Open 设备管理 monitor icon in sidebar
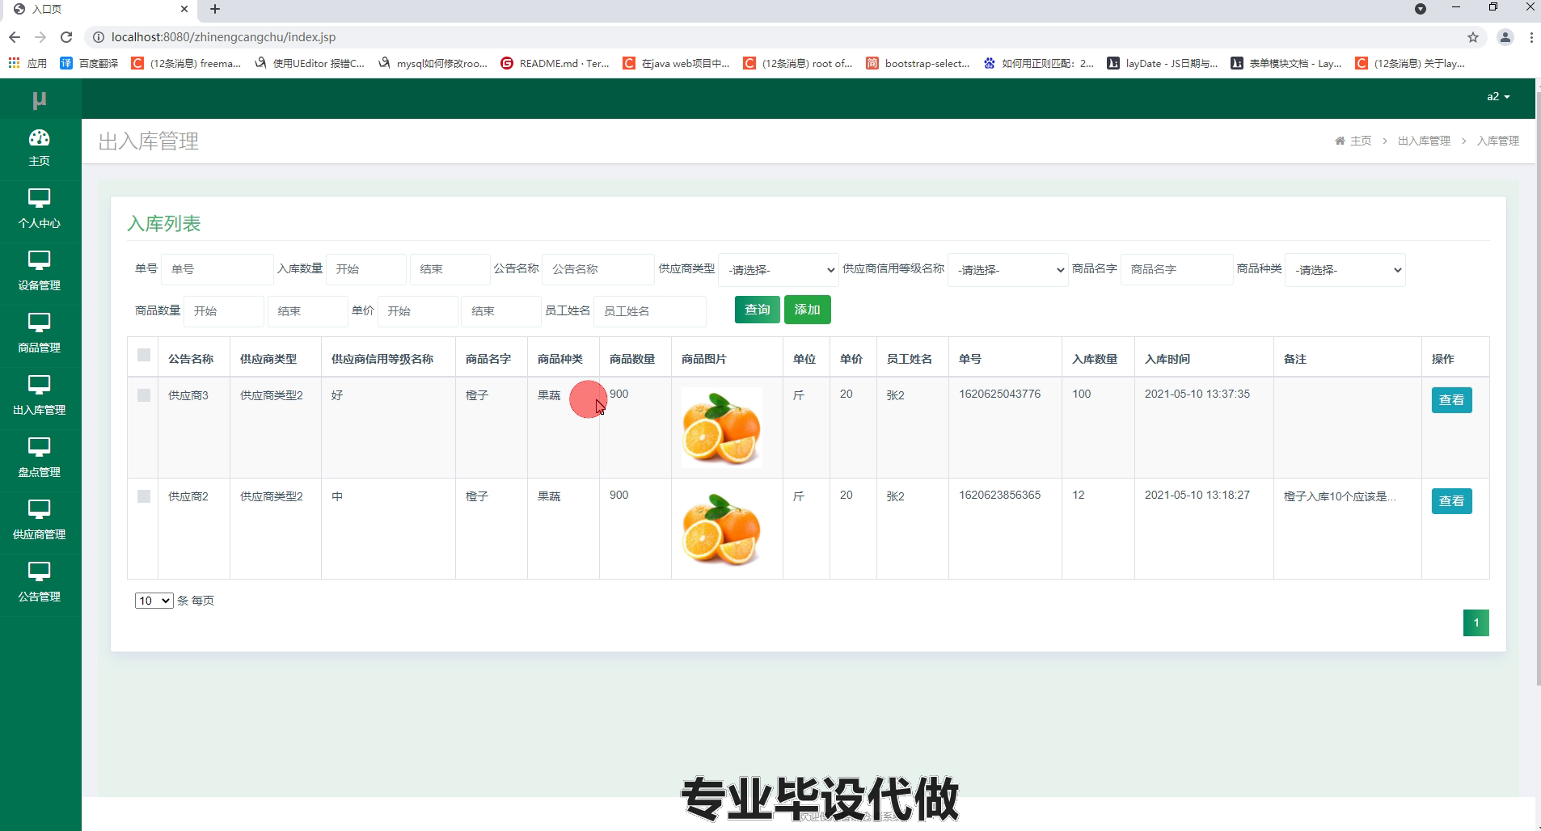This screenshot has width=1541, height=831. pyautogui.click(x=39, y=260)
